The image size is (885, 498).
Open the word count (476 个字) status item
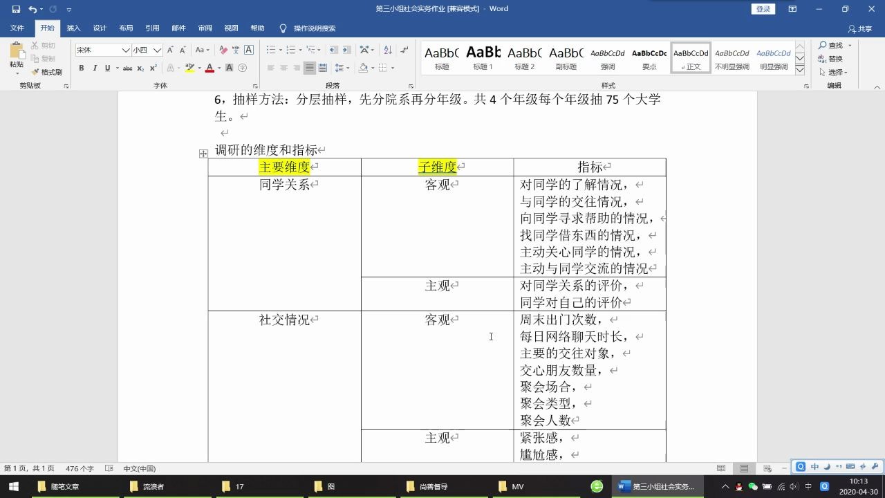point(80,468)
